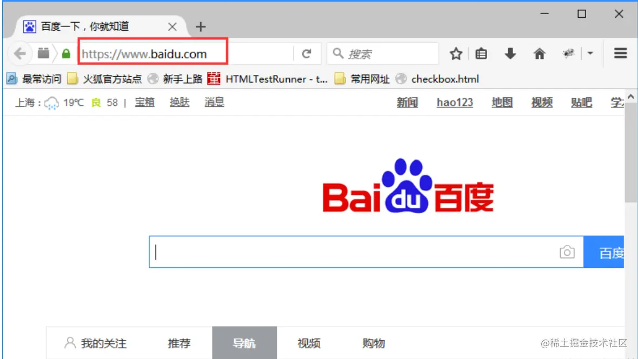Select the 推荐 tab

tap(180, 343)
